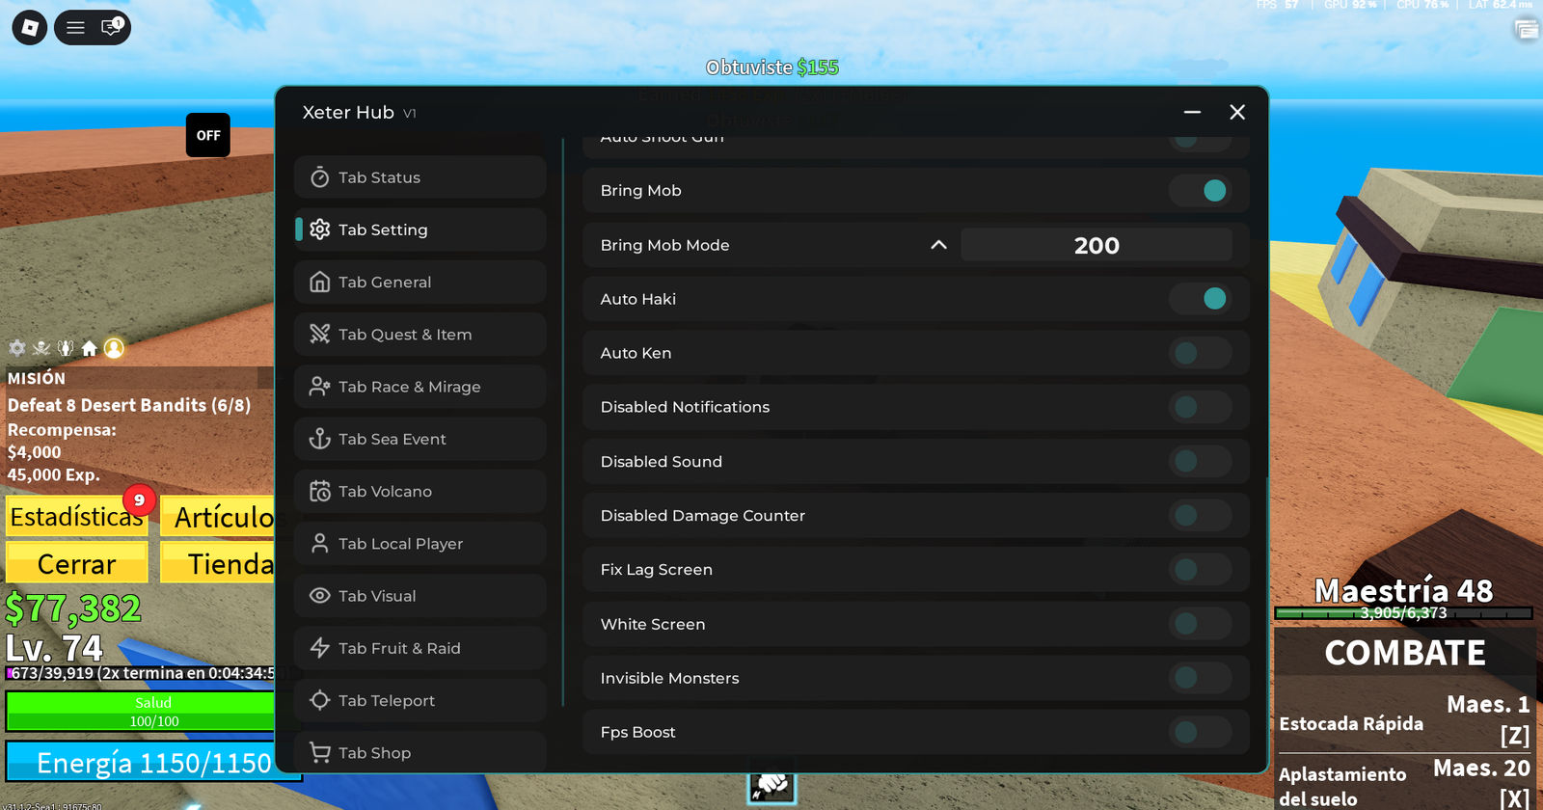Open Tab Teleport section
Screen dimensions: 1543x810
tap(420, 700)
